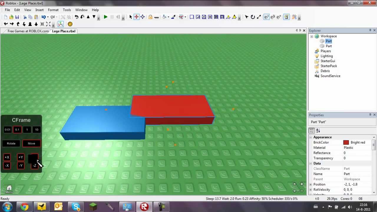The width and height of the screenshot is (377, 212).
Task: Click the camera tilt up arrow icon
Action: tap(18, 24)
